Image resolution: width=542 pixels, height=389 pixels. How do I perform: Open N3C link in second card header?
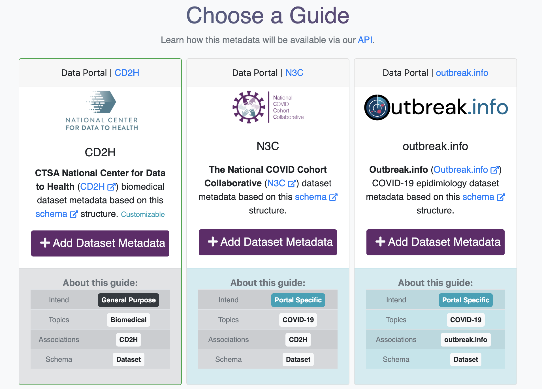(x=294, y=73)
